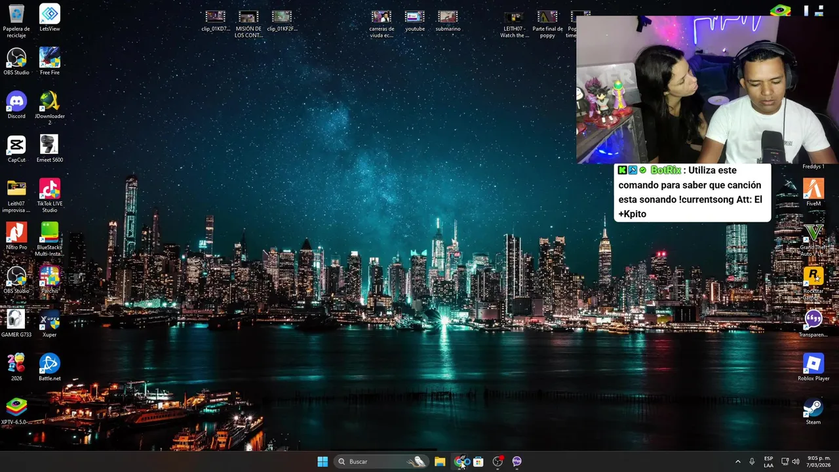The image size is (839, 472).
Task: Switch to Google Chrome on the taskbar
Action: pyautogui.click(x=461, y=462)
